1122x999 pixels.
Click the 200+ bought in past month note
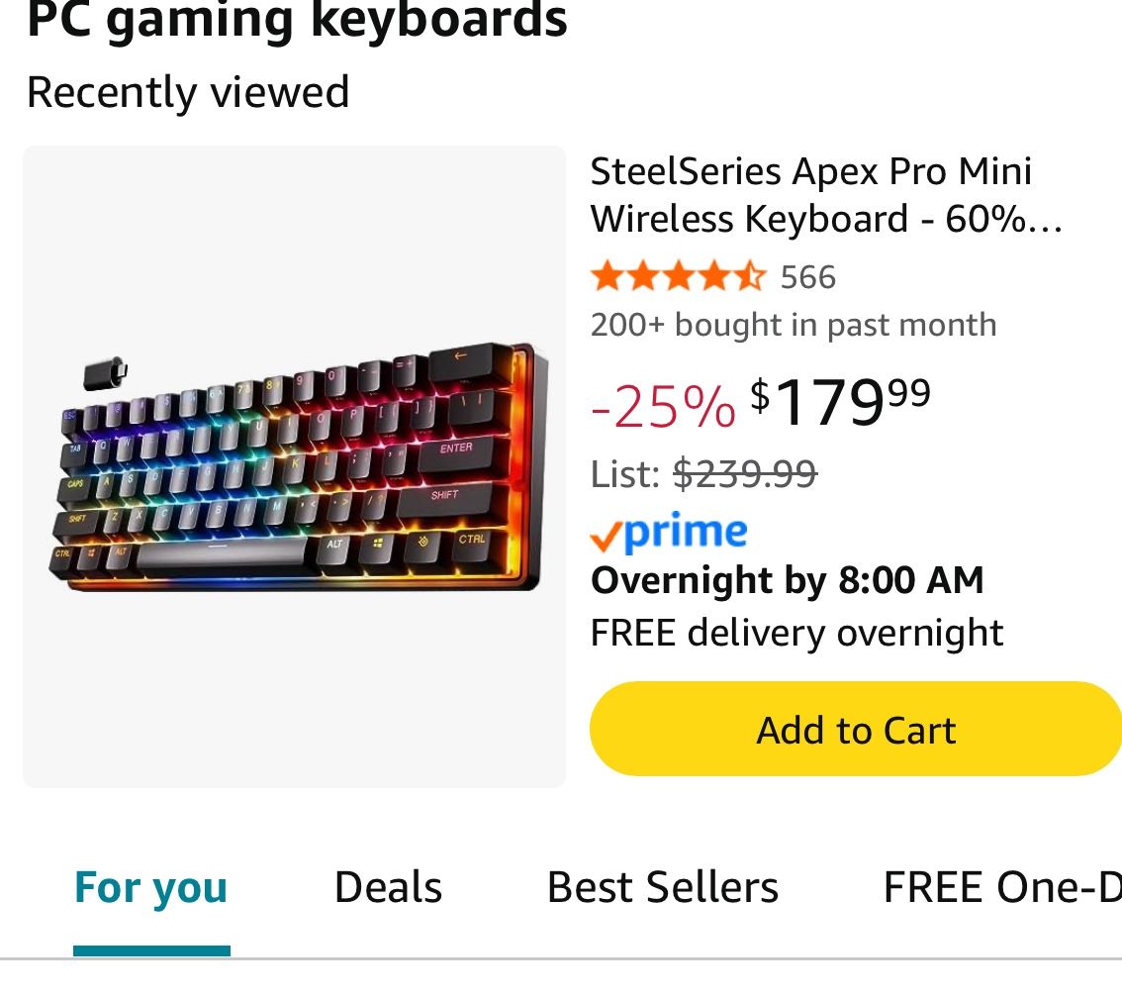(793, 325)
